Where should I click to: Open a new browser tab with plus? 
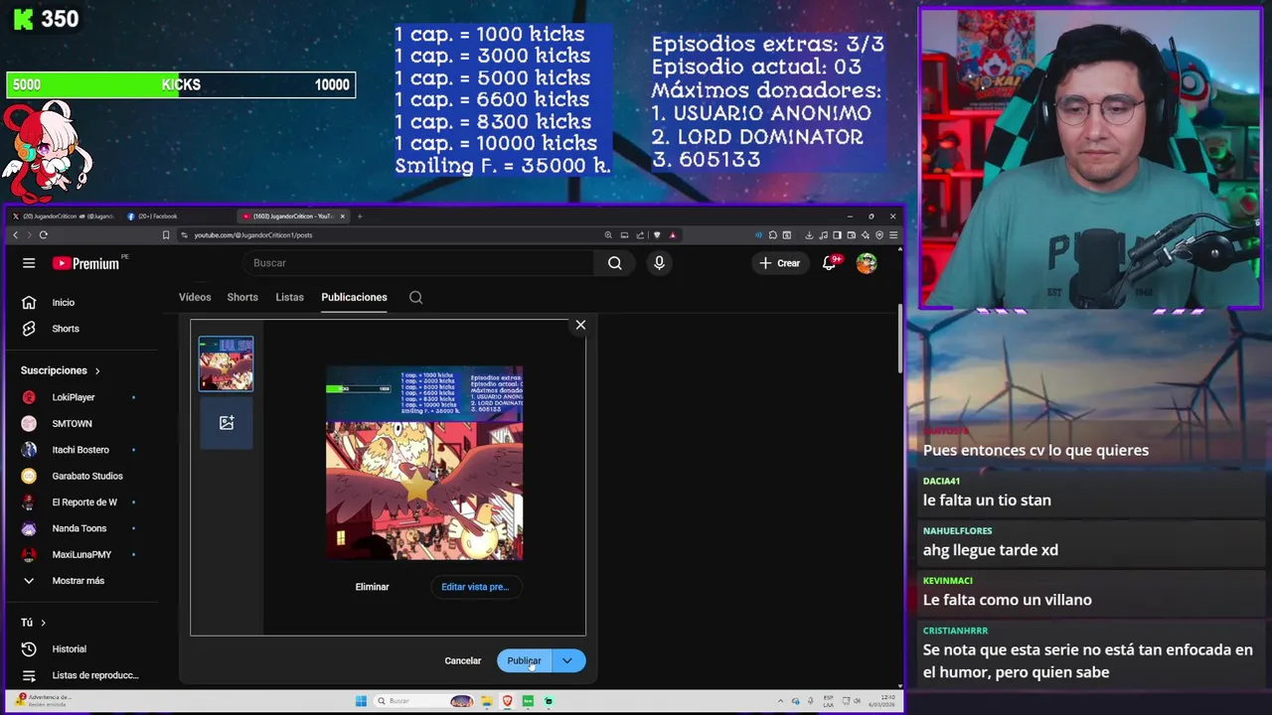[x=360, y=215]
